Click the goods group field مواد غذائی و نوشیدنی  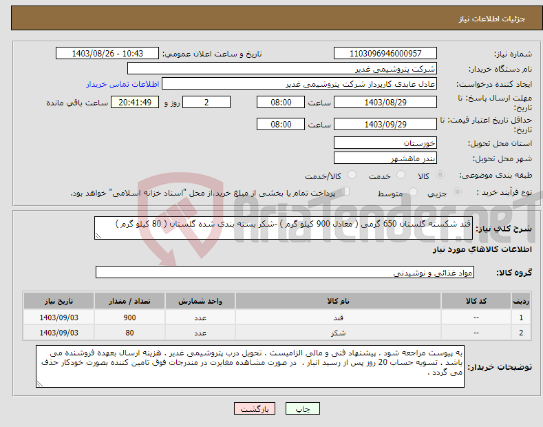click(x=285, y=273)
